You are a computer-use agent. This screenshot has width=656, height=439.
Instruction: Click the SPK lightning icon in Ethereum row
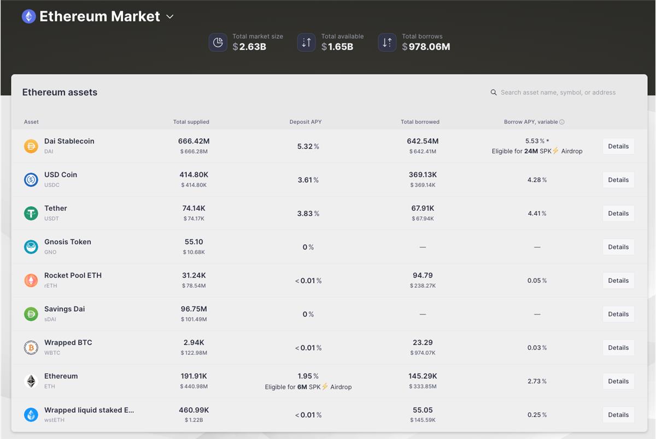click(x=325, y=387)
